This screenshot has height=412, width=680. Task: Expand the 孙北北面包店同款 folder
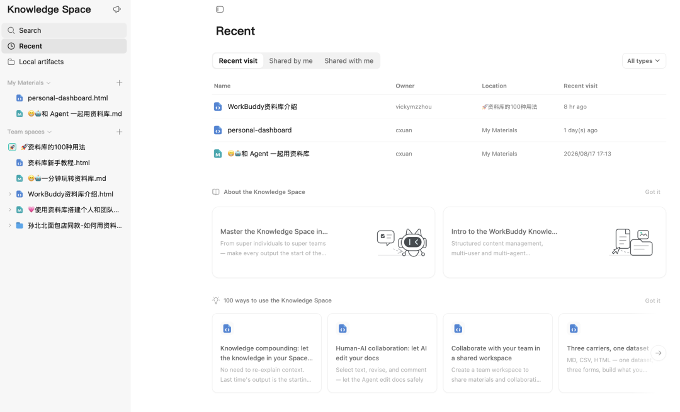10,225
